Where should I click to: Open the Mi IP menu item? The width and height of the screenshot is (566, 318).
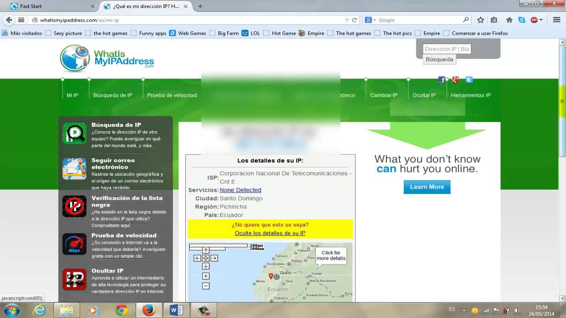click(73, 95)
